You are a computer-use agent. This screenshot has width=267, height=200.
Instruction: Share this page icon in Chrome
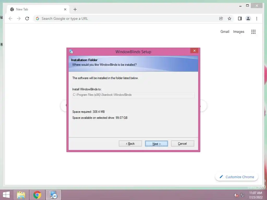point(221,18)
